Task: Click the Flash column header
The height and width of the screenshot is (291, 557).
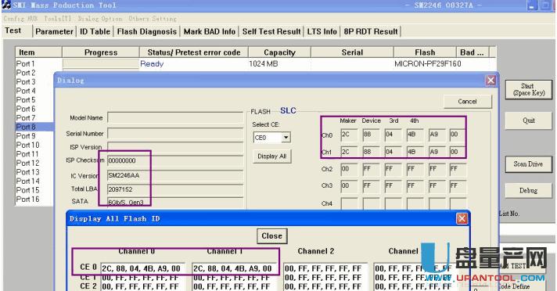Action: tap(425, 52)
